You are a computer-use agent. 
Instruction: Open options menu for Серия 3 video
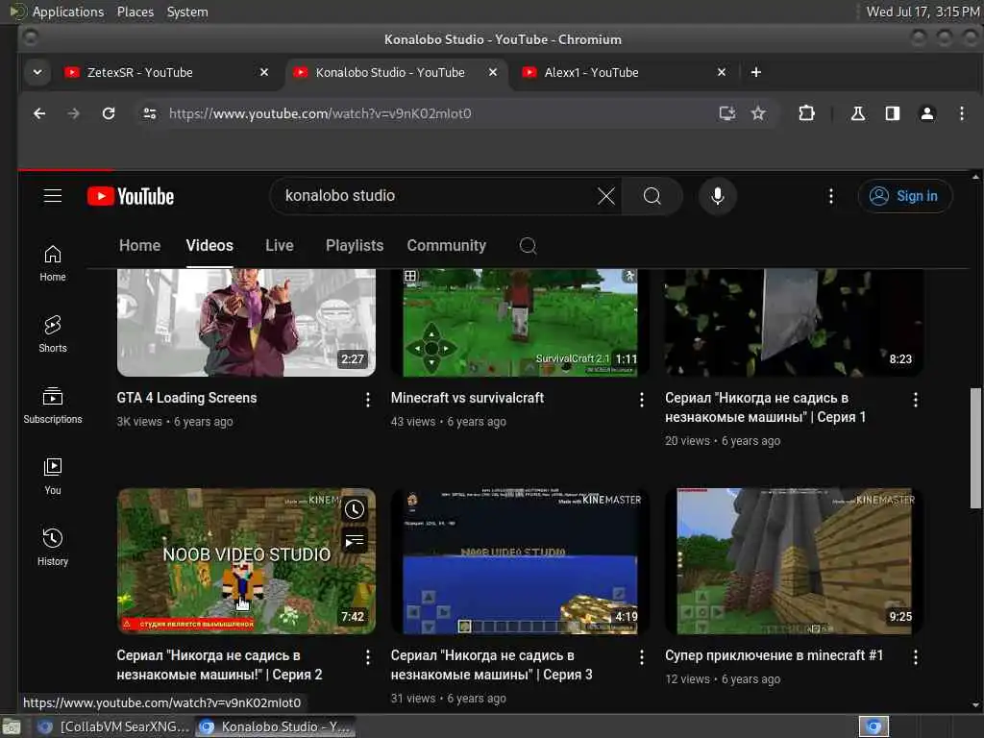click(x=641, y=657)
